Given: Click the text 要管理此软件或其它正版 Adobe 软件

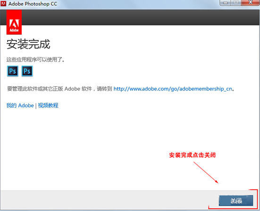Looking at the screenshot, I should [x=50, y=89].
